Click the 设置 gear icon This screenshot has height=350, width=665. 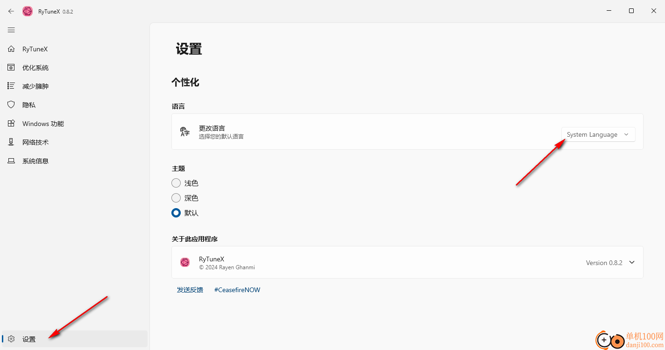coord(12,339)
